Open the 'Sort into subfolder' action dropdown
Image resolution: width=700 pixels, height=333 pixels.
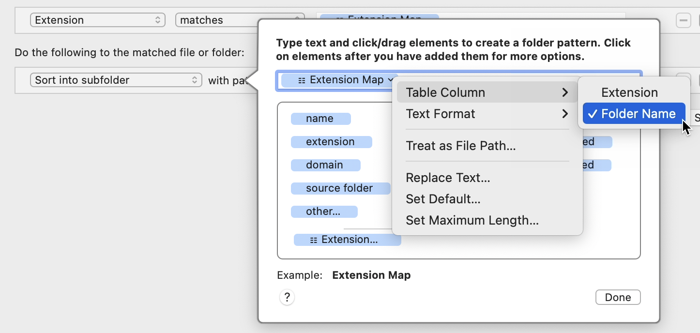point(116,80)
